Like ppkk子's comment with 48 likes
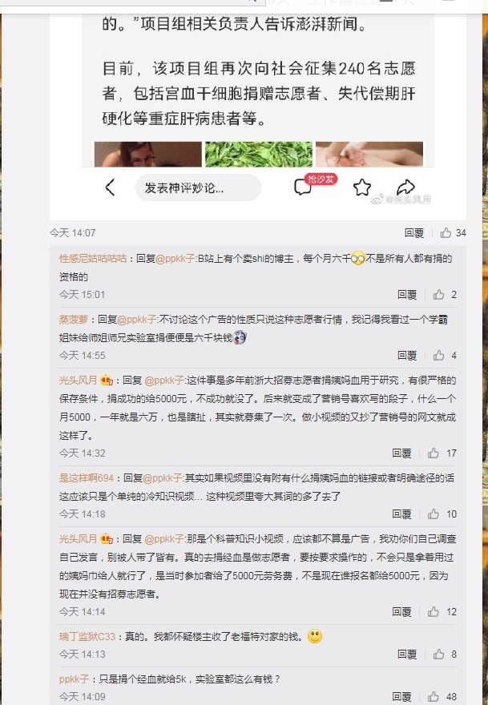The width and height of the screenshot is (488, 705). coord(434,696)
